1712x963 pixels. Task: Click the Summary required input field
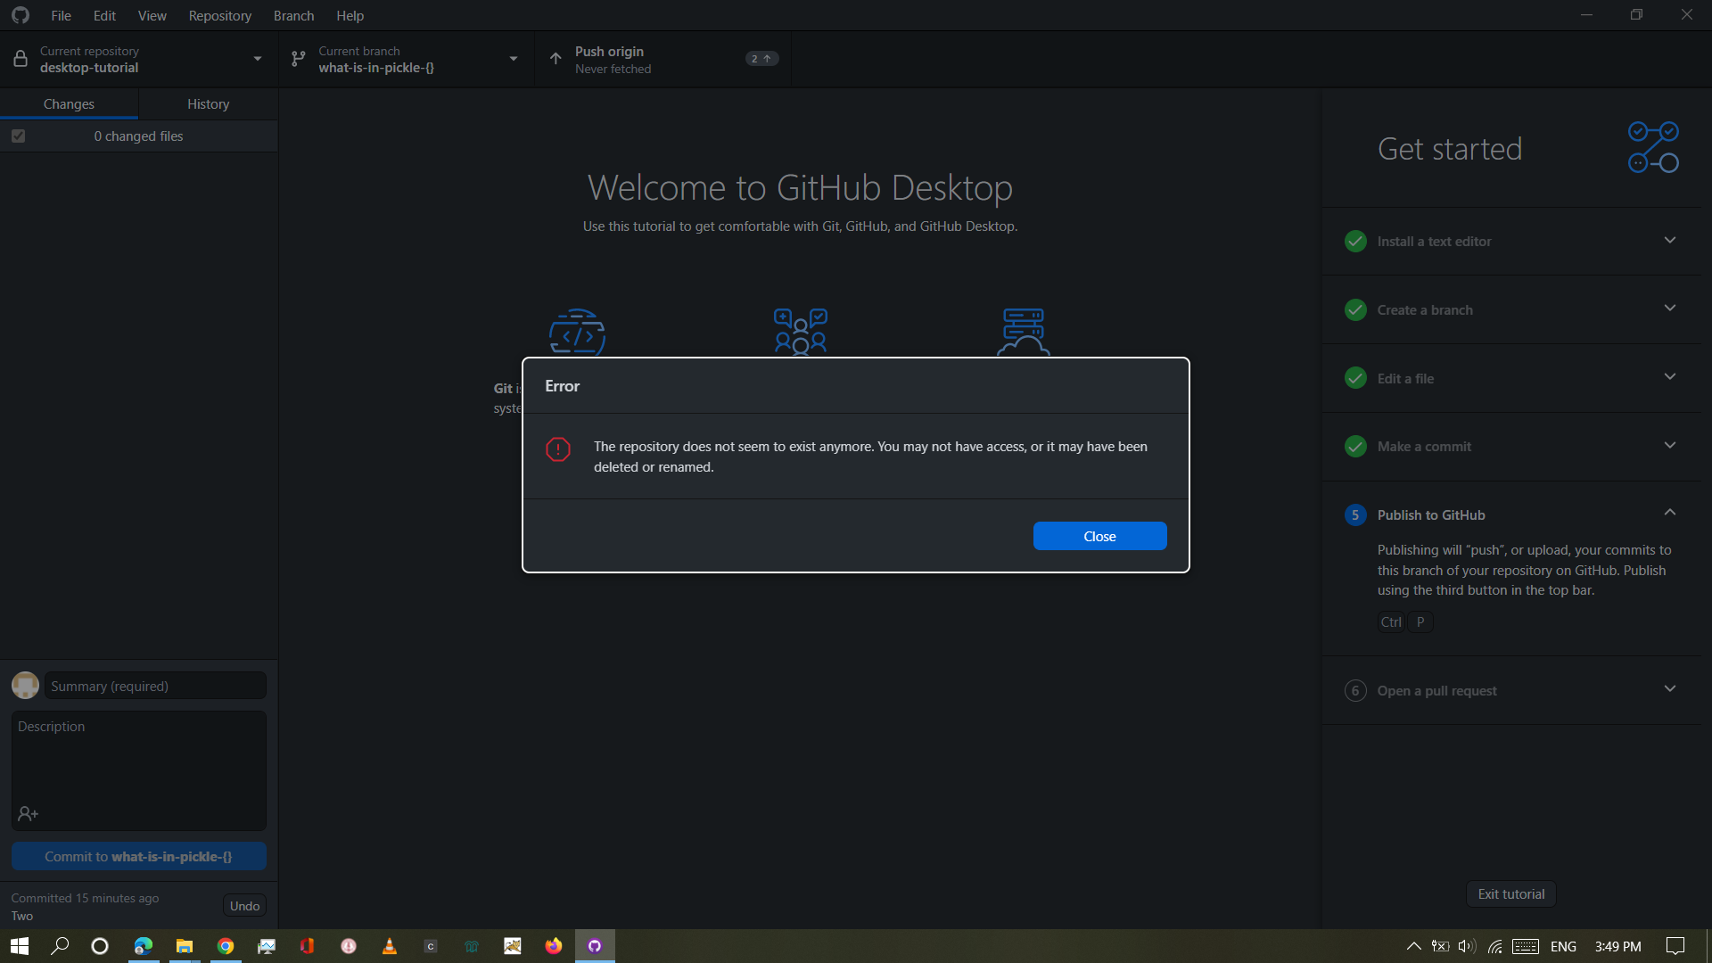tap(155, 686)
